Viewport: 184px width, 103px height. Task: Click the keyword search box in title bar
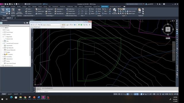(x=134, y=4)
